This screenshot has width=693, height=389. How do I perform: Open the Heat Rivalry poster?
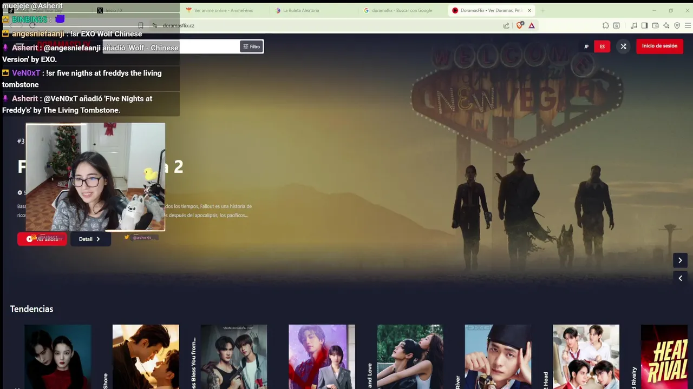[664, 357]
